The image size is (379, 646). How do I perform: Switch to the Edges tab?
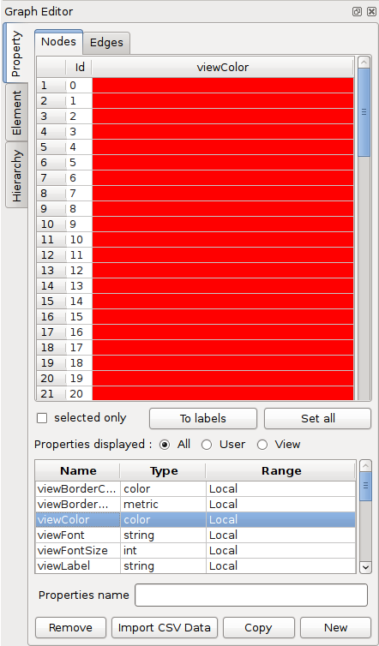coord(106,43)
